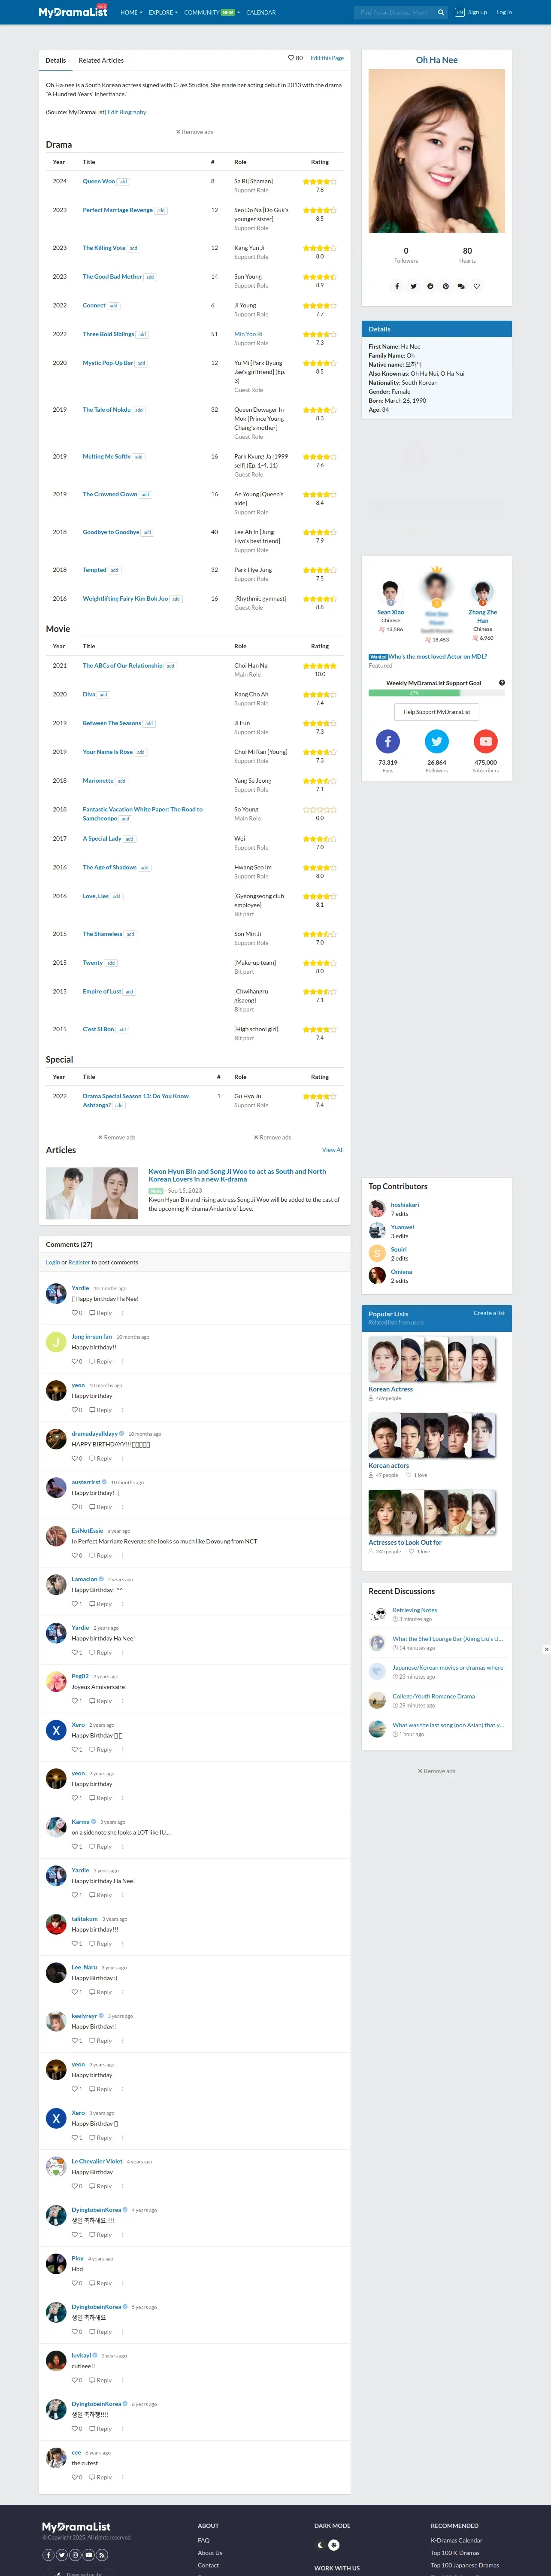The image size is (551, 2576).
Task: Open Oh Ha Nee profile photo
Action: [437, 151]
